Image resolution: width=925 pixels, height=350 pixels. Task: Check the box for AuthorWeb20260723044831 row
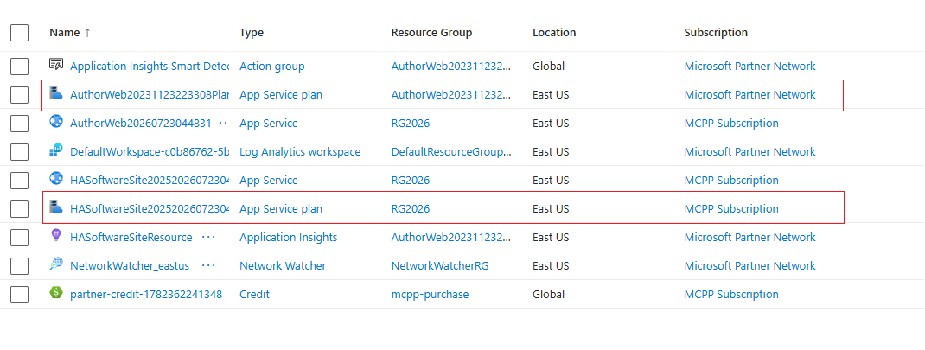[x=20, y=124]
